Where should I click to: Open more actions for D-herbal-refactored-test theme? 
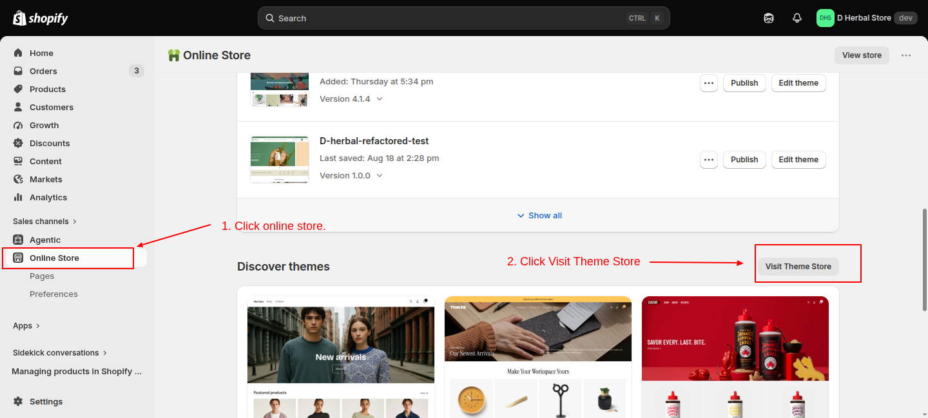[x=709, y=160]
